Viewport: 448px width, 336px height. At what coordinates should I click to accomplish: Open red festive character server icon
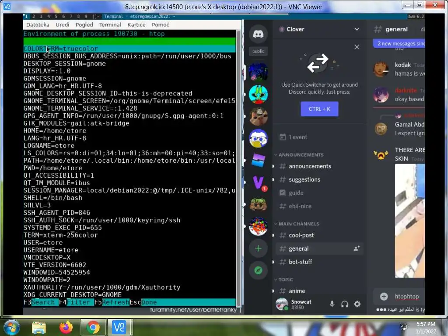(258, 226)
